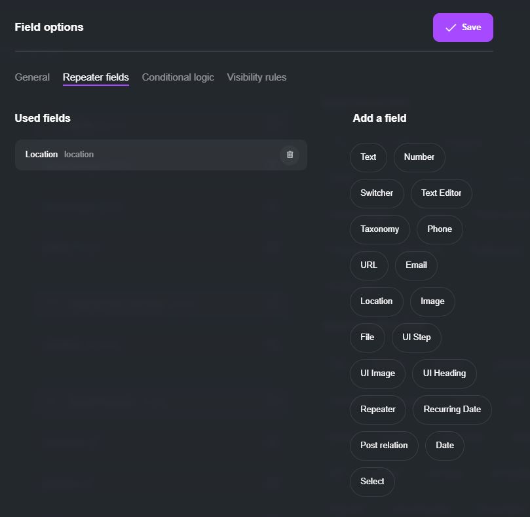Open the Conditional logic tab

[x=178, y=77]
